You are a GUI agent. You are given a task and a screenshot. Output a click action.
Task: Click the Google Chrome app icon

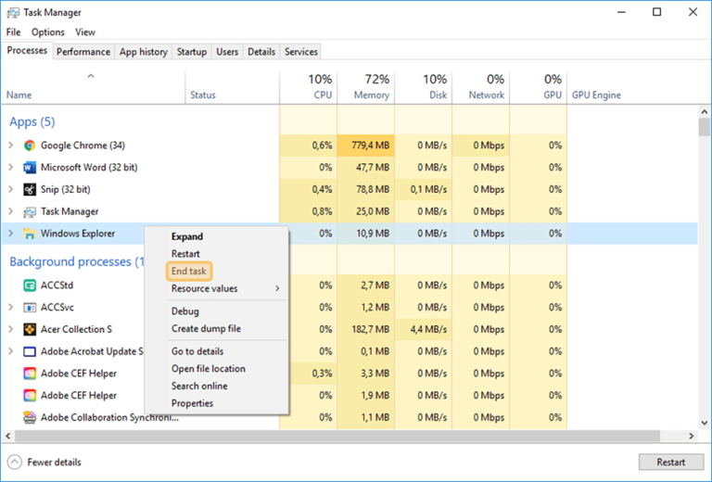(30, 146)
